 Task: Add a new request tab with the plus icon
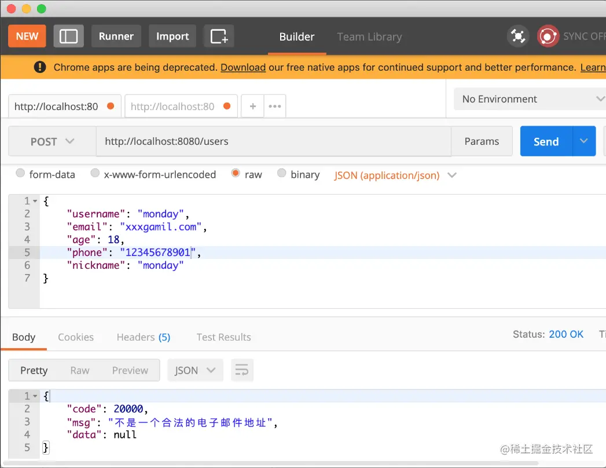click(253, 106)
